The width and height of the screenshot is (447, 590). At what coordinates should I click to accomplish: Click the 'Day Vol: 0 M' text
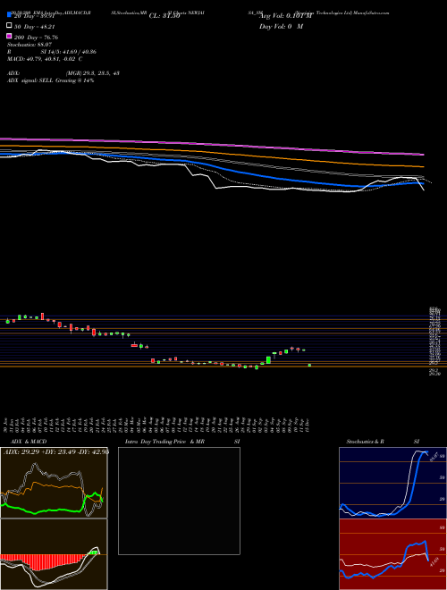pyautogui.click(x=281, y=27)
